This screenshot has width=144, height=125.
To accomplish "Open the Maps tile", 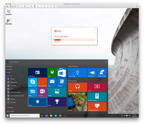I will (x=33, y=92).
